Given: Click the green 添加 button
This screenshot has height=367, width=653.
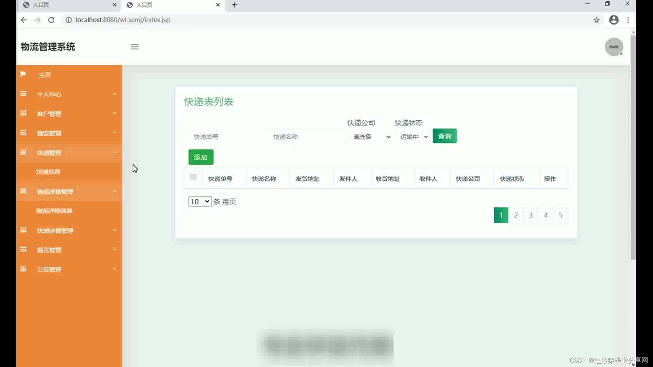Looking at the screenshot, I should (x=201, y=157).
